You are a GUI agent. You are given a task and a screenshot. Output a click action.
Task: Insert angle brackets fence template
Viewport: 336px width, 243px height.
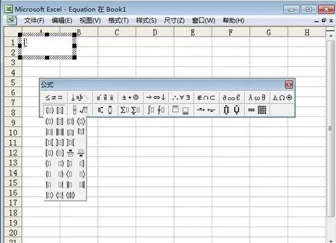coord(81,121)
